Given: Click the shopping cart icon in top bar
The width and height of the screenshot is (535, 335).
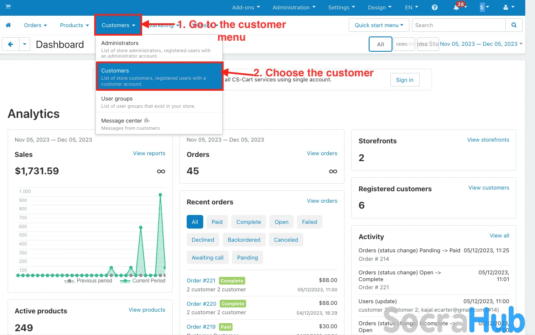Looking at the screenshot, I should (8, 7).
